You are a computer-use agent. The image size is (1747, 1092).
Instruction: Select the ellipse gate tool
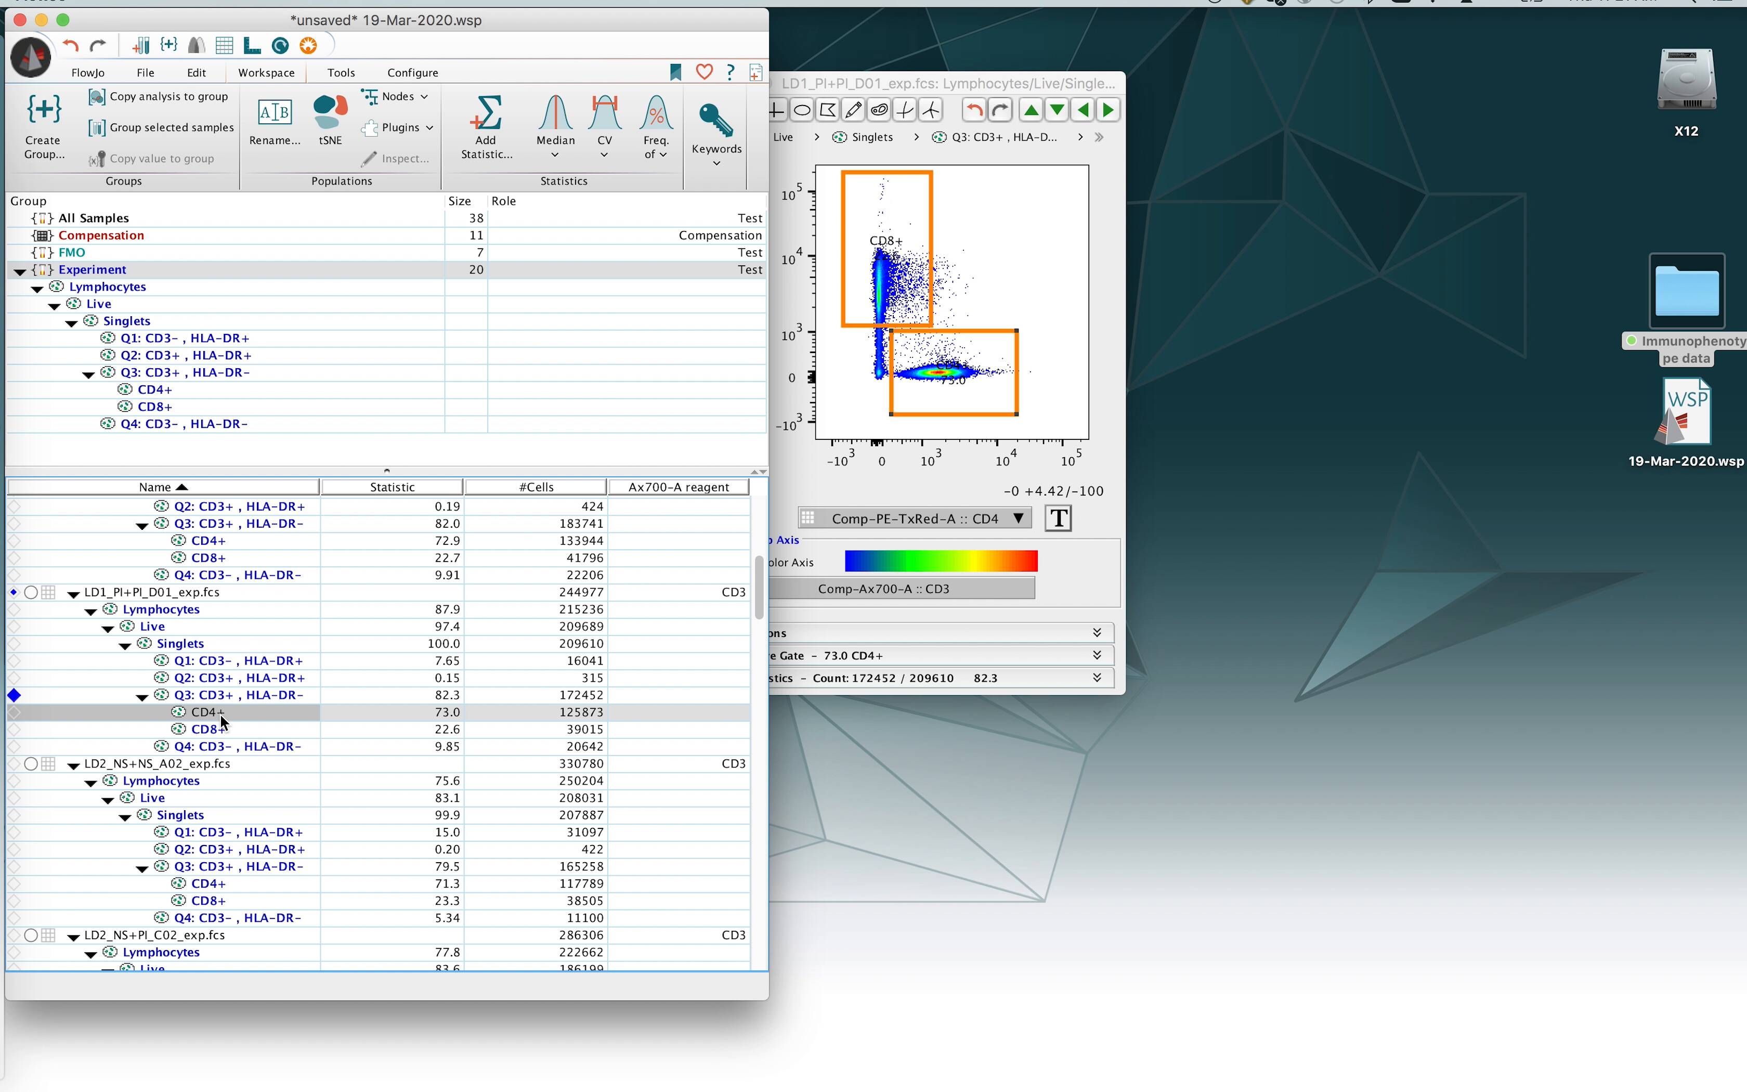802,110
